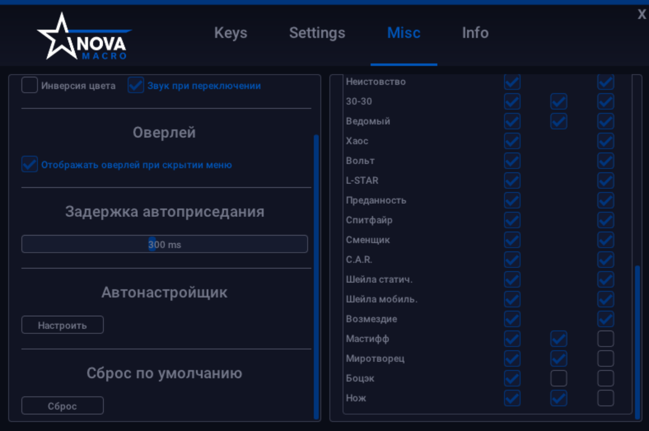Click the weapon list vertical scrollbar
Image resolution: width=649 pixels, height=431 pixels.
click(637, 340)
